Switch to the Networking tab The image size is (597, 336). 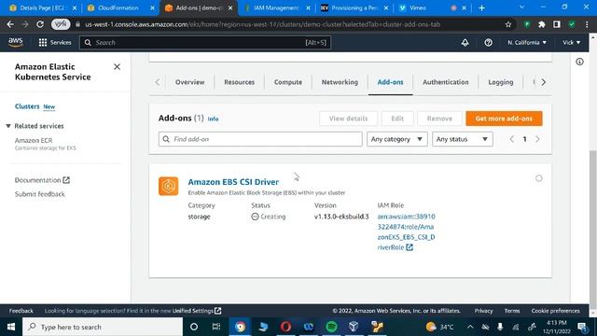click(x=340, y=82)
